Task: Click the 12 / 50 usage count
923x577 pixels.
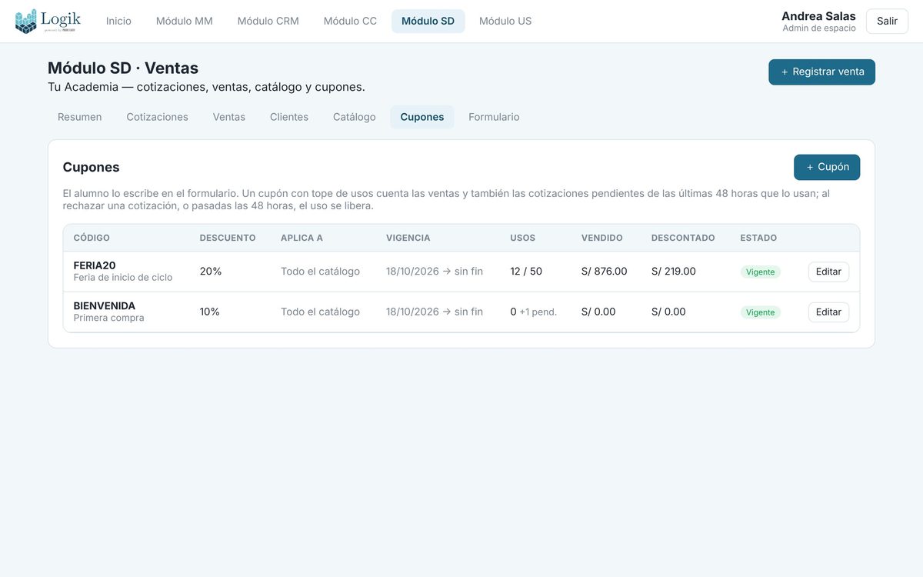Action: click(x=526, y=271)
